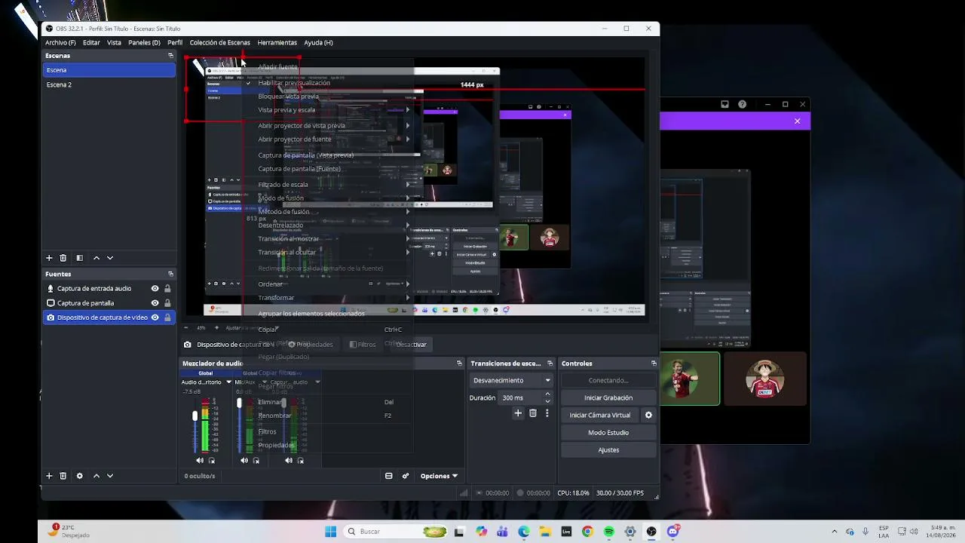Image resolution: width=965 pixels, height=543 pixels.
Task: Move source down in Fuentes toolbar
Action: click(110, 476)
